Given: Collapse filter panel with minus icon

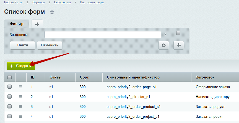Looking at the screenshot, I should click(x=185, y=24).
